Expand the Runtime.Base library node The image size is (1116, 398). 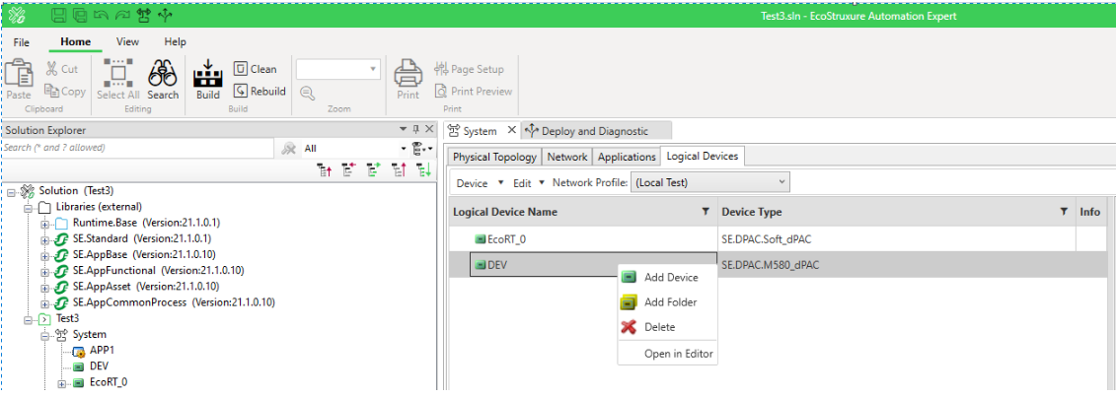click(x=45, y=224)
